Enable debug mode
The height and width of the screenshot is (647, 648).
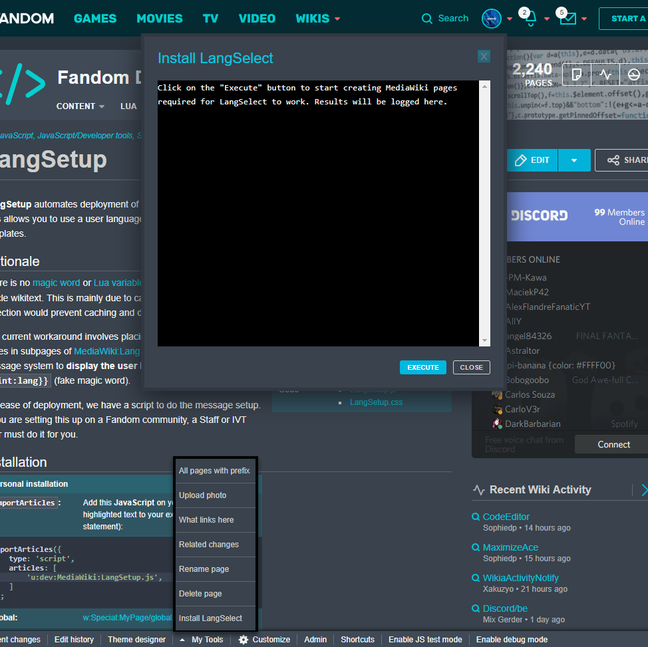[x=512, y=640]
